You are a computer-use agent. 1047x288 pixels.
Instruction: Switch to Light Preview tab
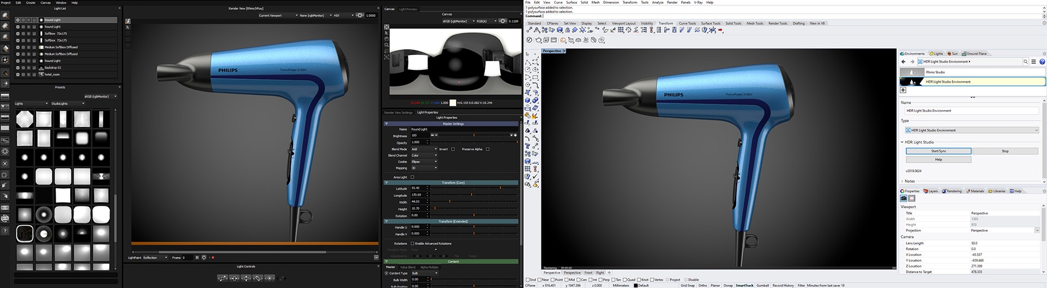pyautogui.click(x=408, y=9)
